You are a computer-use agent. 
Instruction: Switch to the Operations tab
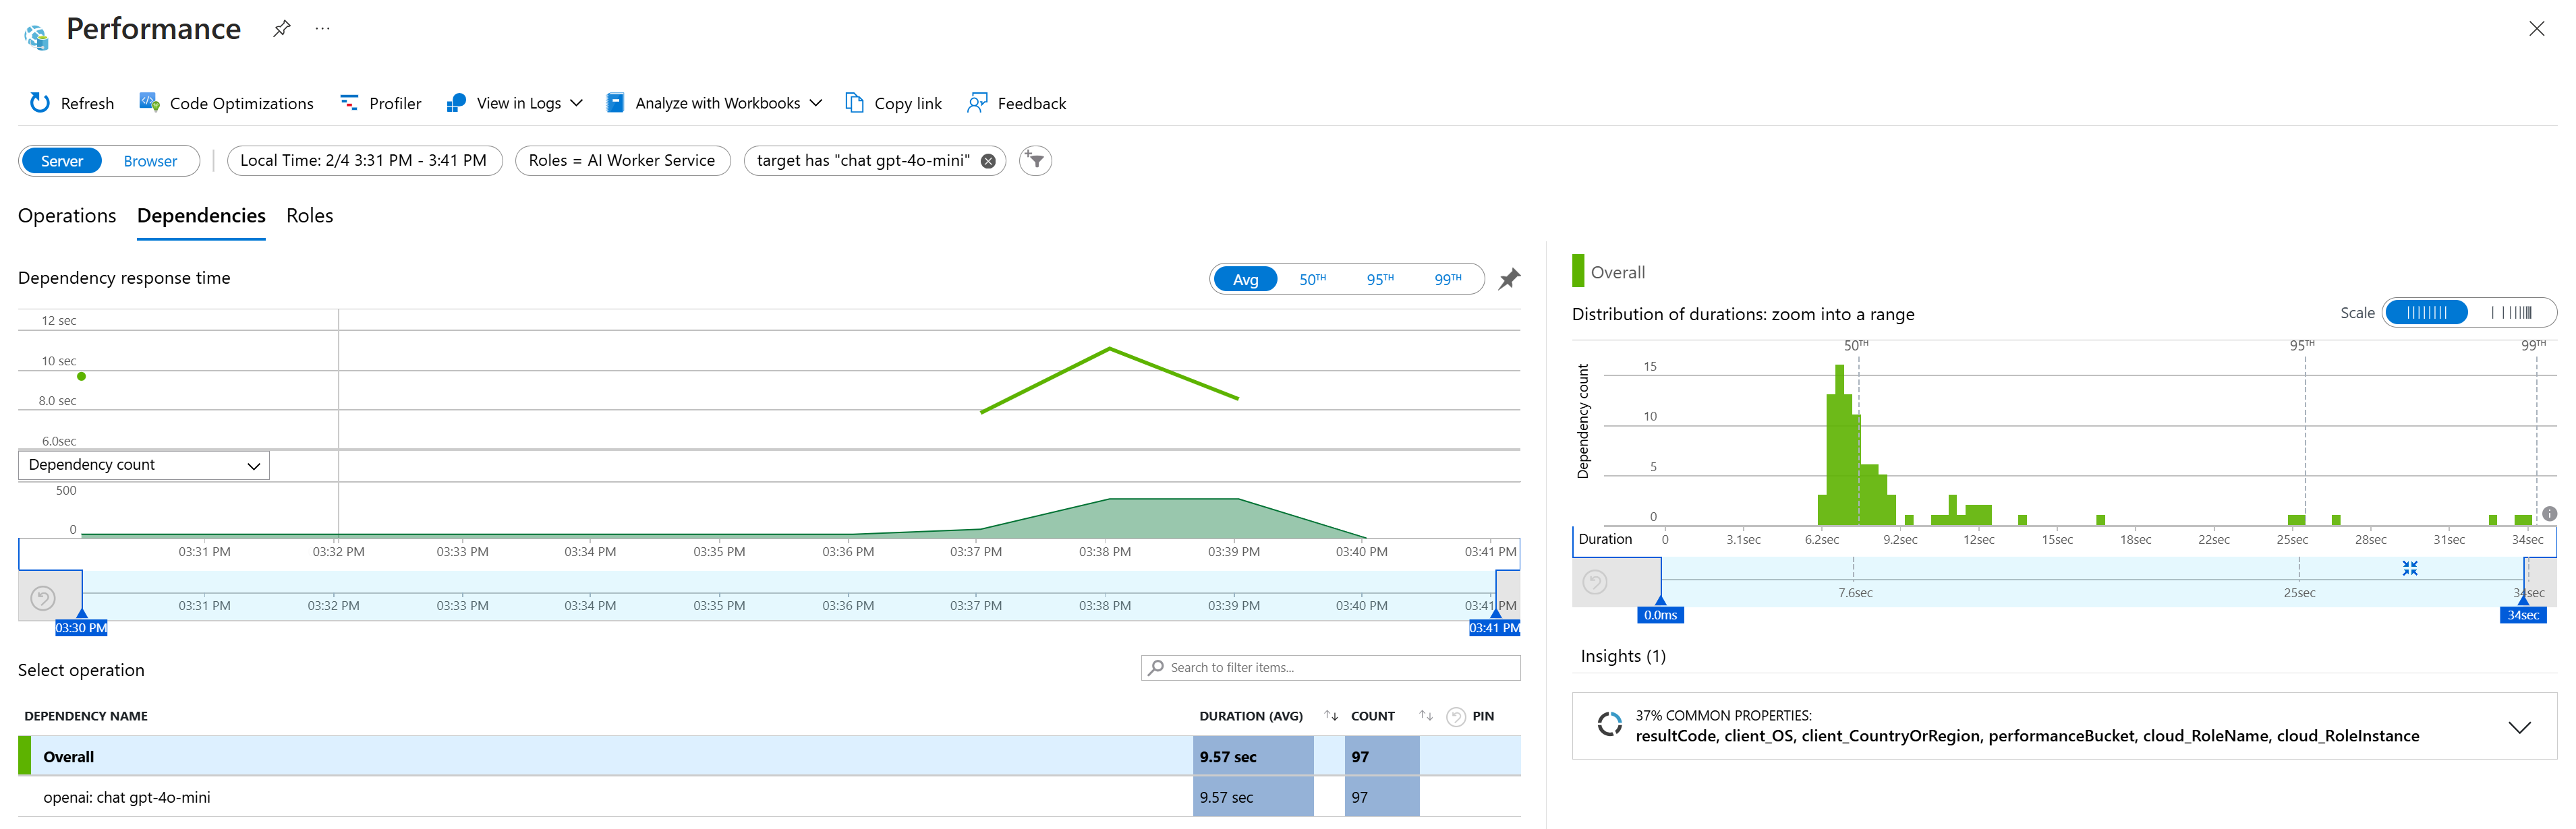click(67, 216)
